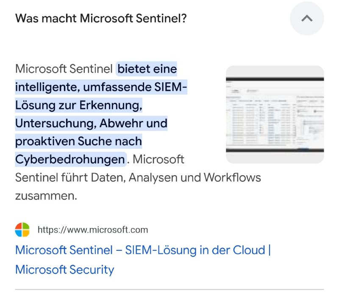Click the question 'Was macht Microsoft Sentinel?'
This screenshot has width=339, height=292.
coord(101,18)
